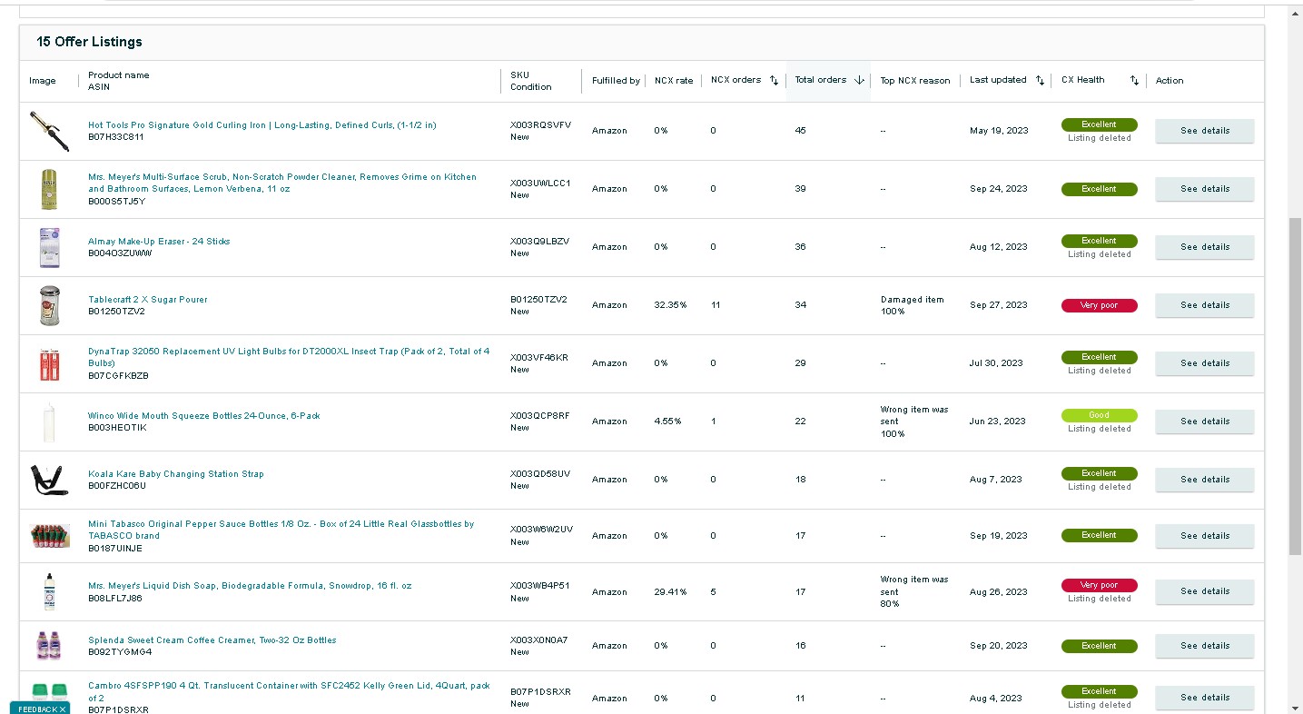
Task: See details for Cambro container
Action: pos(1204,698)
